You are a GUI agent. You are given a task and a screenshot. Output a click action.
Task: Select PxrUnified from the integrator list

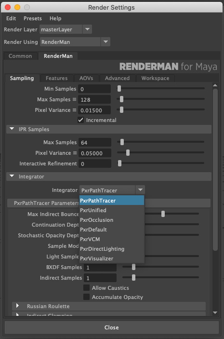coord(112,210)
